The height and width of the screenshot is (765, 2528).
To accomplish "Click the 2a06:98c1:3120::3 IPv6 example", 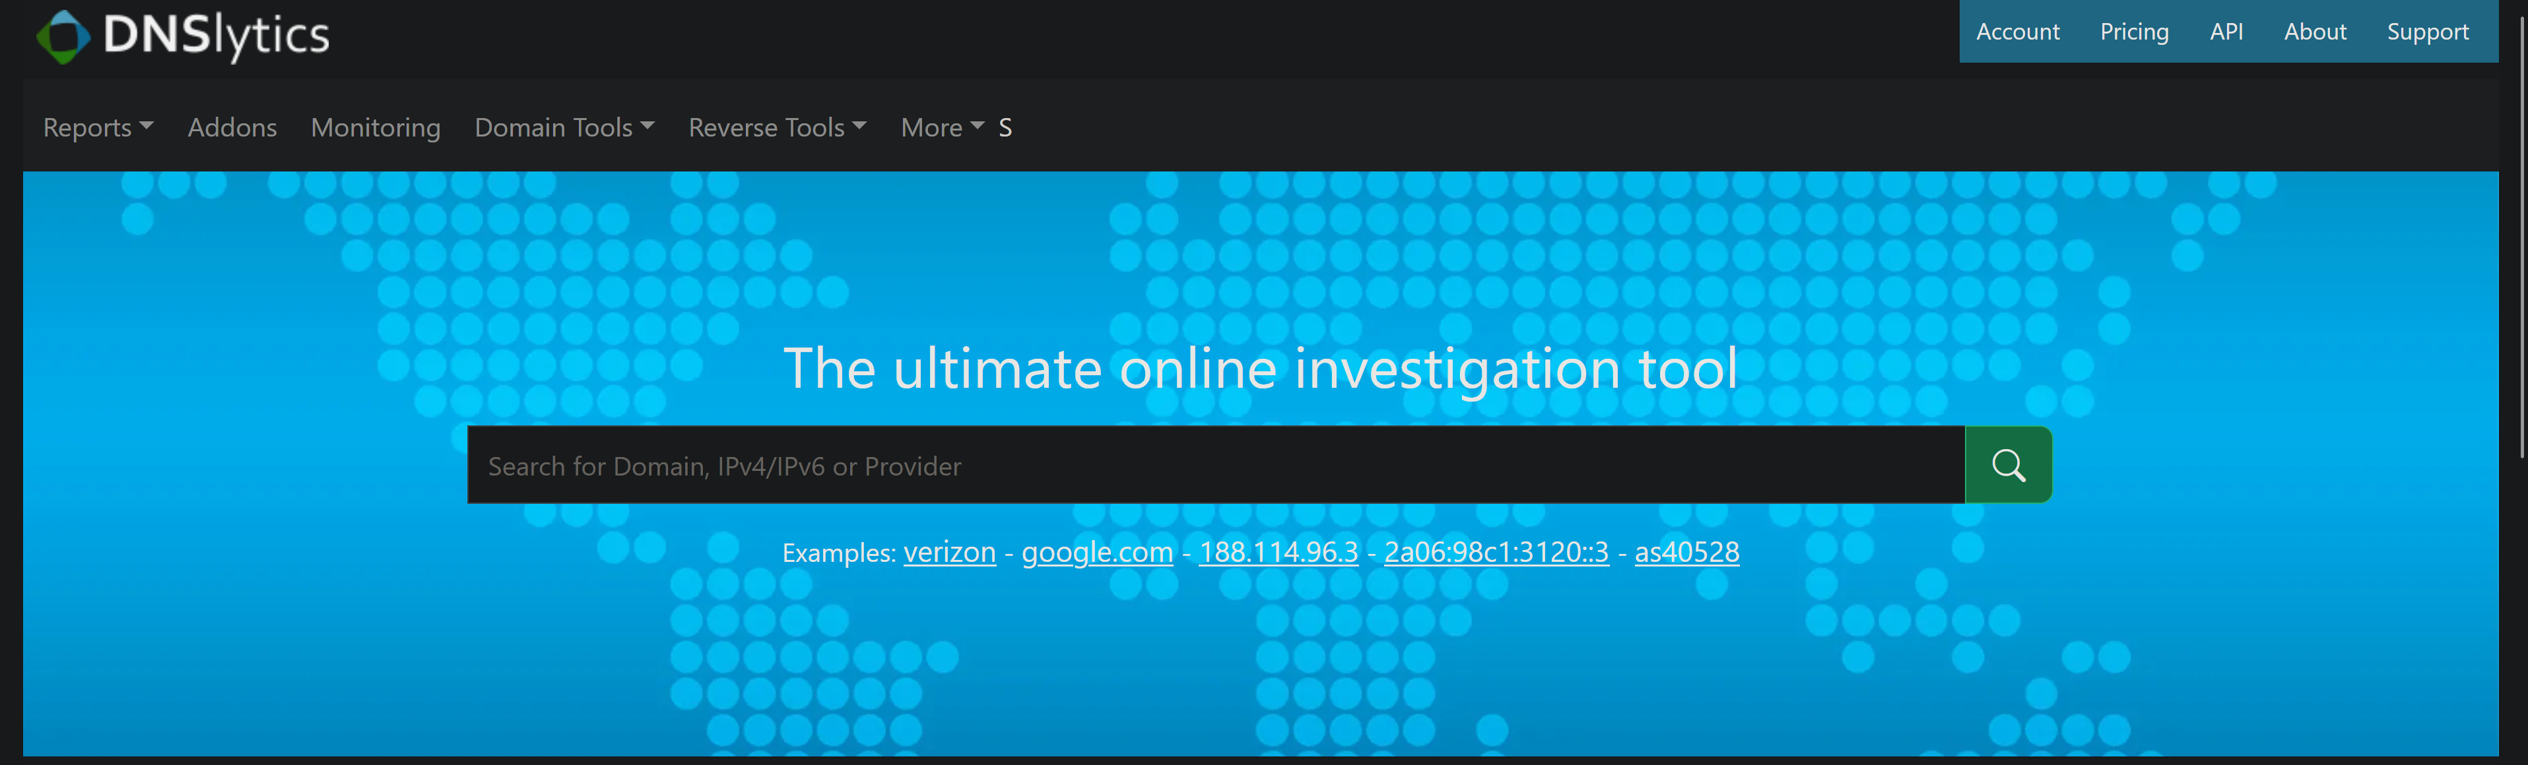I will coord(1496,552).
